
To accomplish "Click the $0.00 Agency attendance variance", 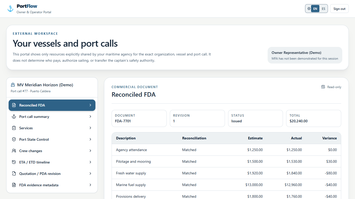I will tap(332, 150).
